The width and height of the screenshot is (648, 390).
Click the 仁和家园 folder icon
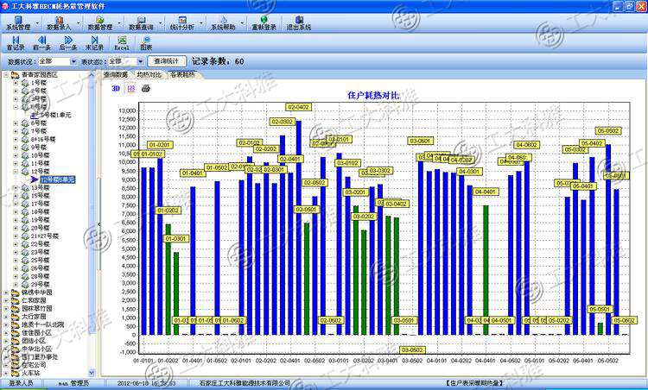(16, 300)
